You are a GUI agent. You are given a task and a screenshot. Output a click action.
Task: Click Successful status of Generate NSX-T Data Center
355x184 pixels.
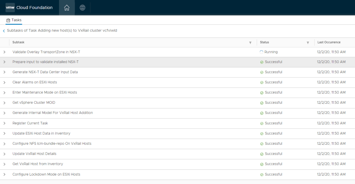tap(273, 72)
